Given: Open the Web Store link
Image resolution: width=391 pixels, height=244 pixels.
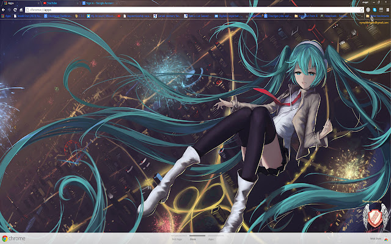Looking at the screenshot, I should [376, 239].
